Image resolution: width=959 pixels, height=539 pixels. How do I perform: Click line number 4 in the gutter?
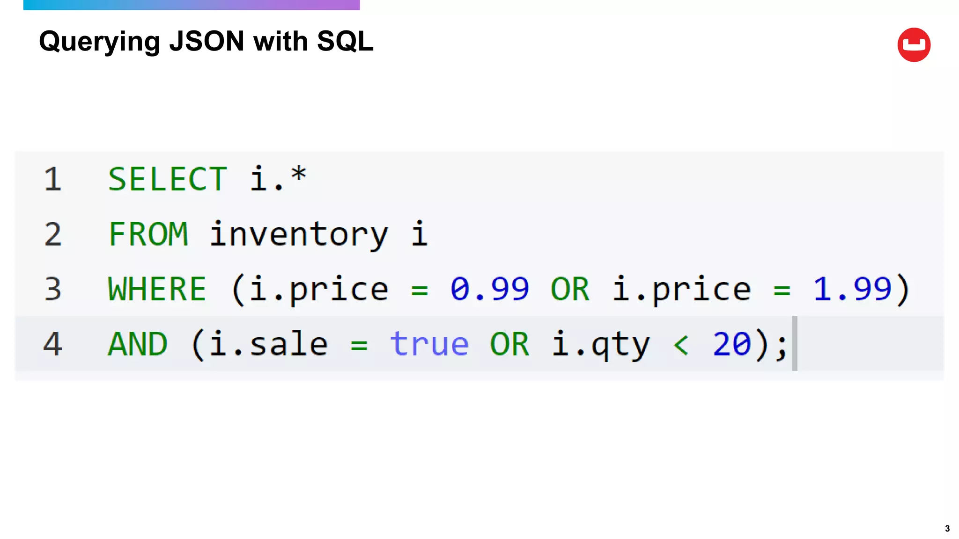tap(53, 343)
